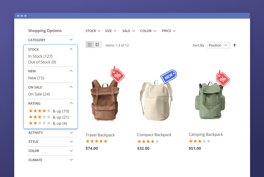
Task: Click Compact Backpack star rating
Action: (148, 141)
